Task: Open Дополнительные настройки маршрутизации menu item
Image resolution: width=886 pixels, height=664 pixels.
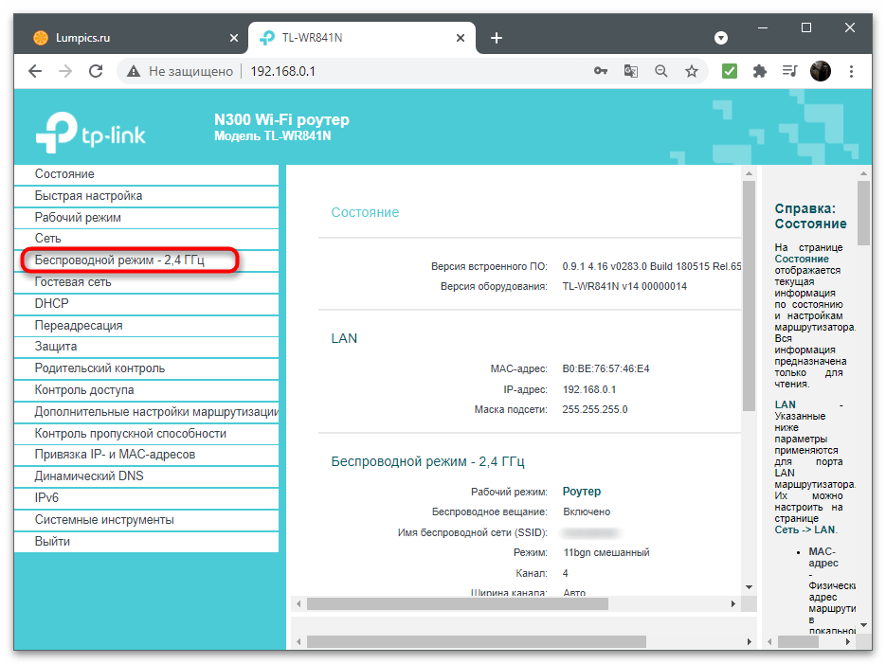Action: click(x=146, y=412)
